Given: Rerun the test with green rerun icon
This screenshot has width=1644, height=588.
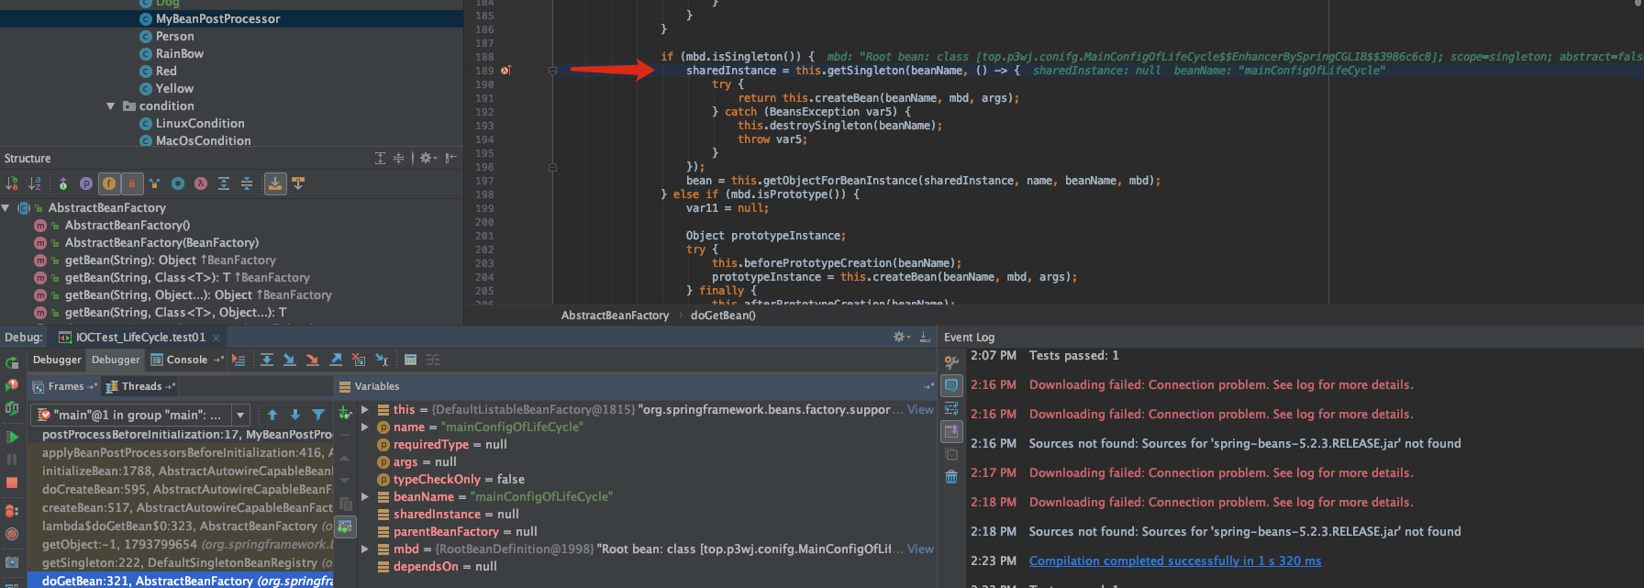Looking at the screenshot, I should coord(12,364).
